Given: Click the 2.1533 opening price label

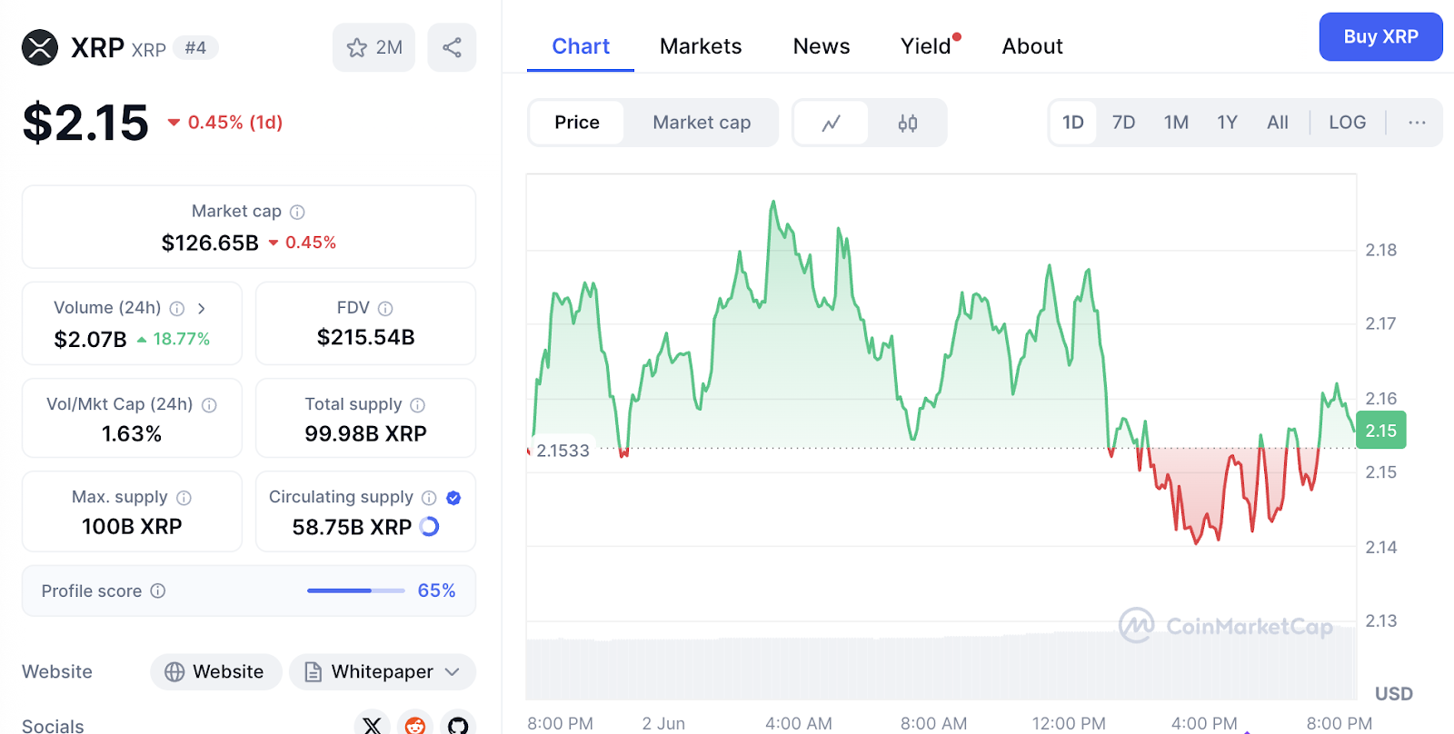Looking at the screenshot, I should point(563,451).
